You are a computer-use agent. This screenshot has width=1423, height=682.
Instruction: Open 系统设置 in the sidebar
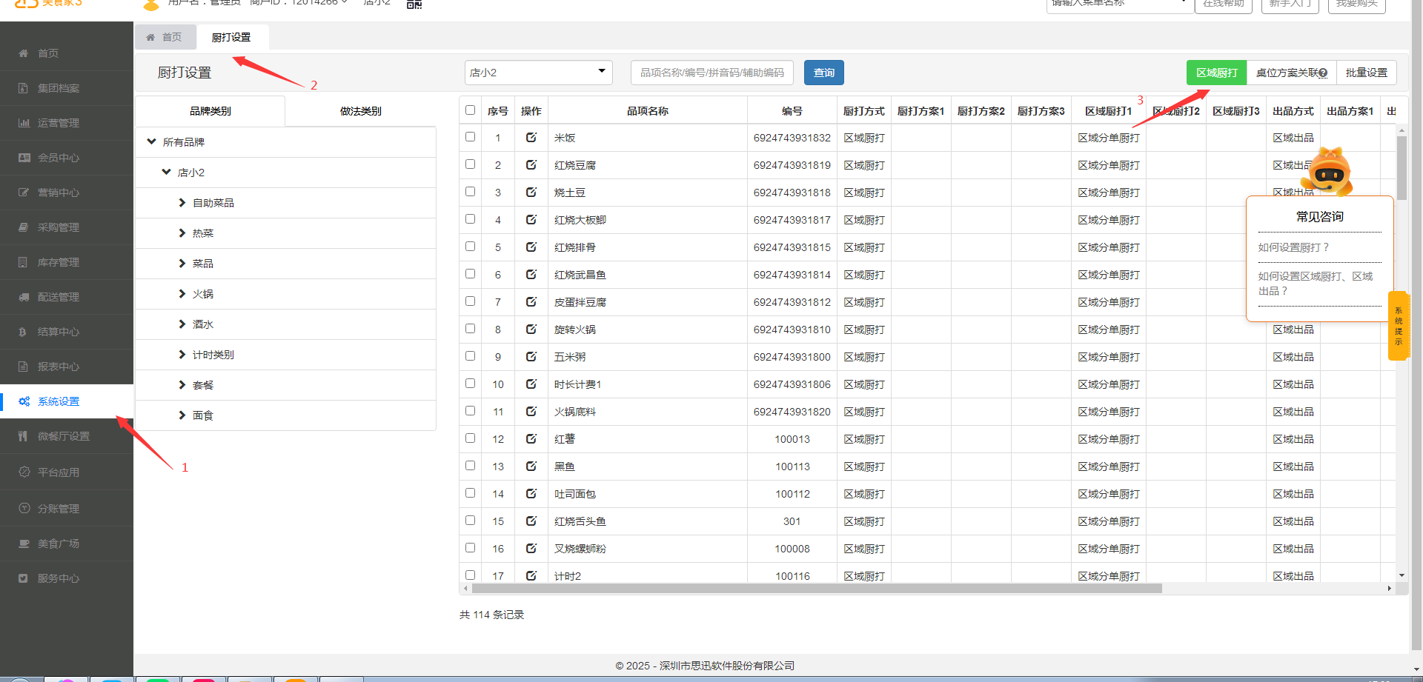[x=59, y=401]
